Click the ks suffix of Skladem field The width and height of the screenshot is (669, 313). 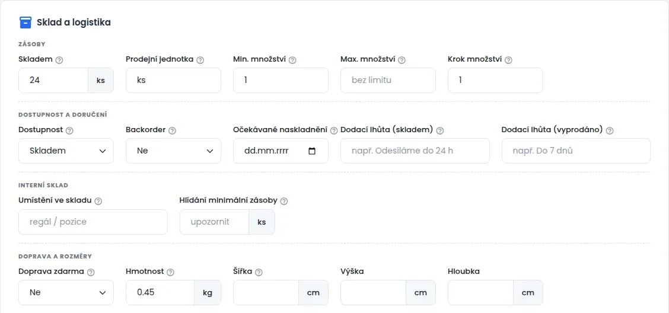click(101, 80)
